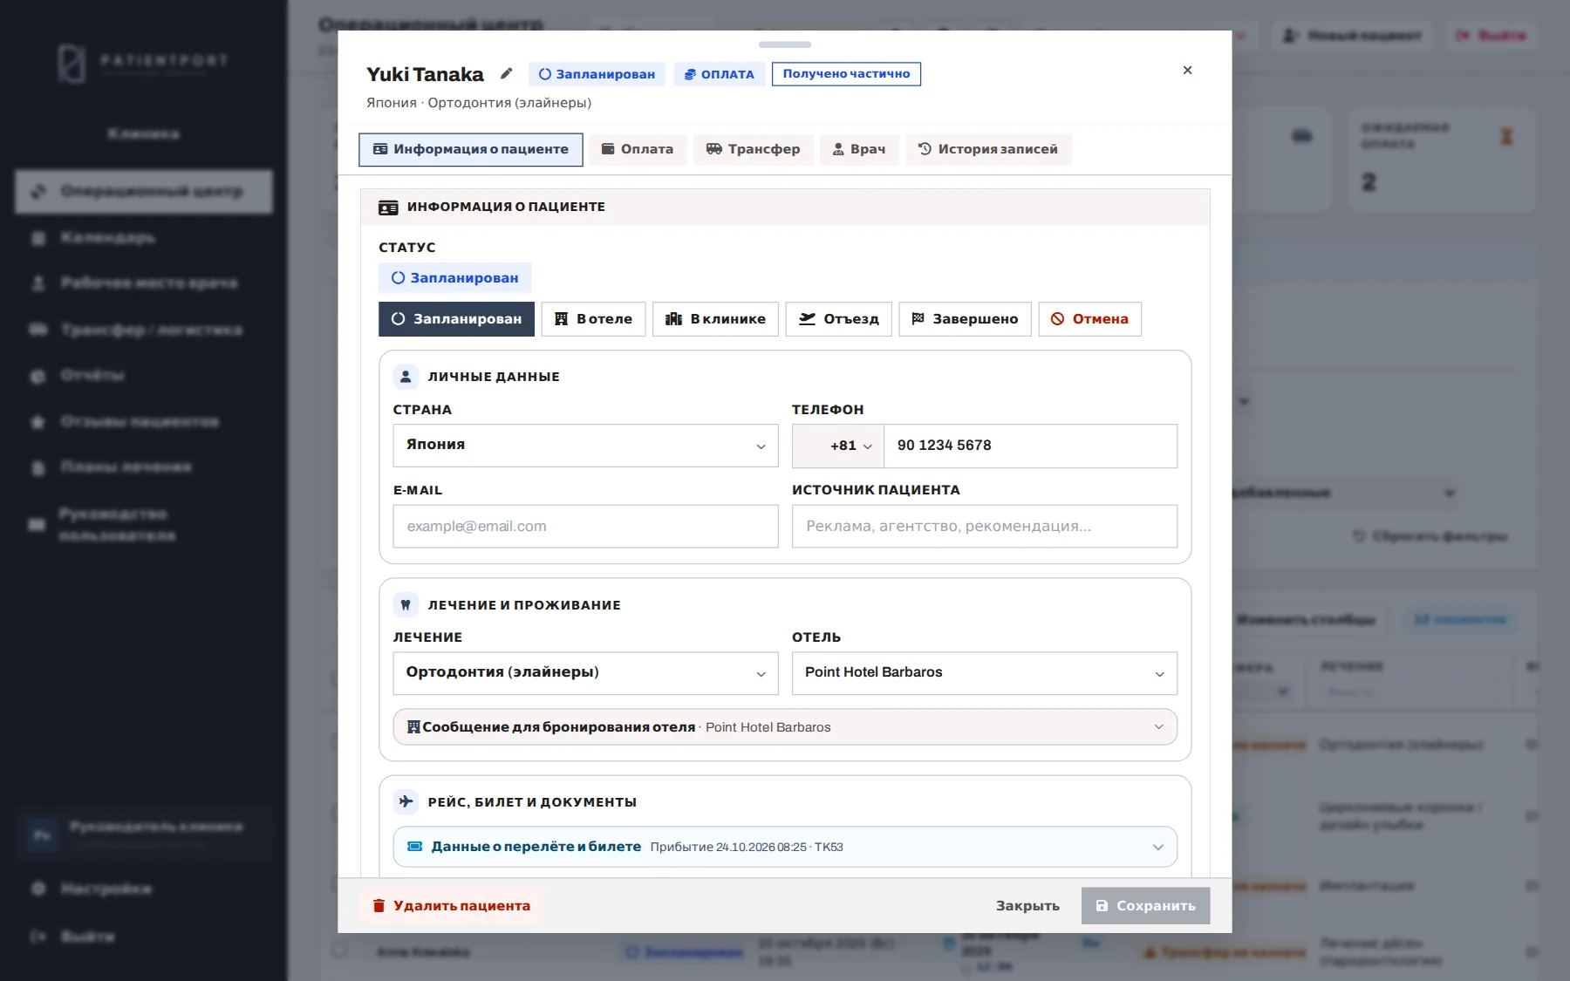The image size is (1570, 981).
Task: Set status to Отъезд
Action: [839, 319]
